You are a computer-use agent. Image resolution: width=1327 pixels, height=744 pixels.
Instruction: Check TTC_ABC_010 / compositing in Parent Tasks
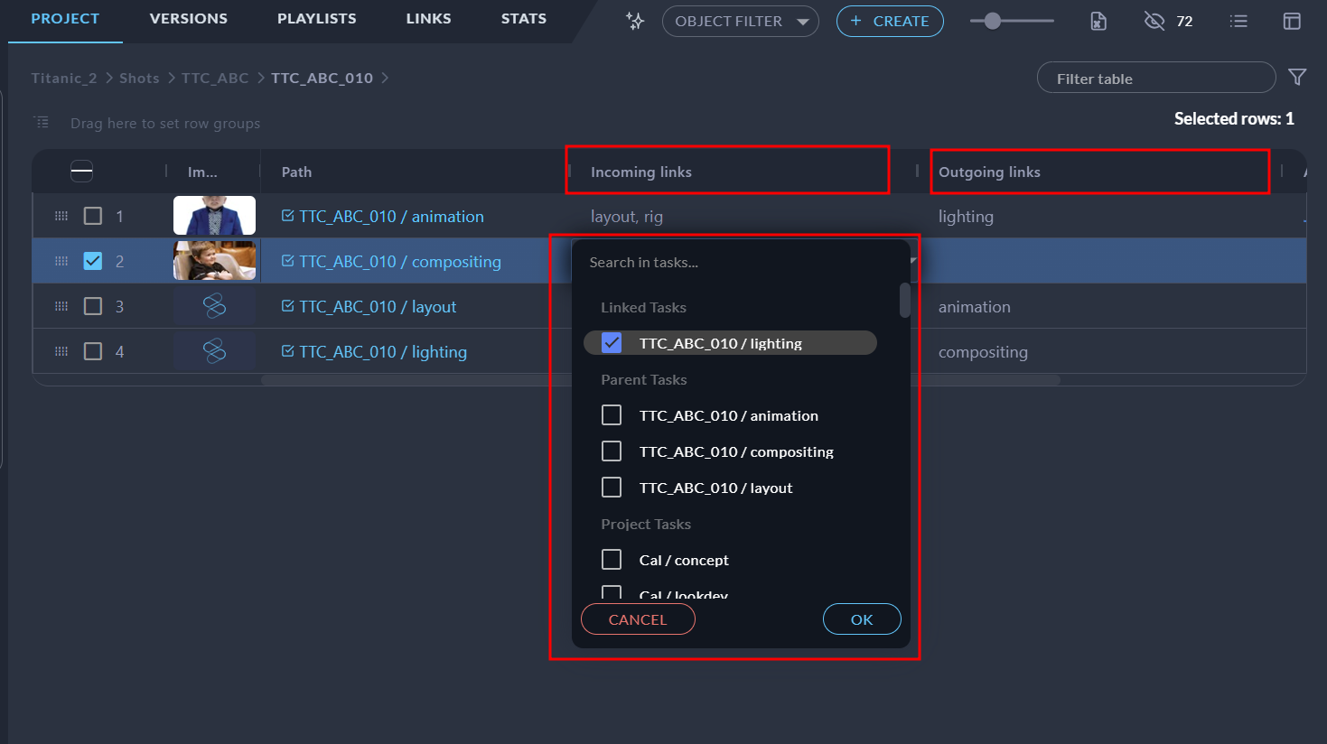[x=612, y=451]
